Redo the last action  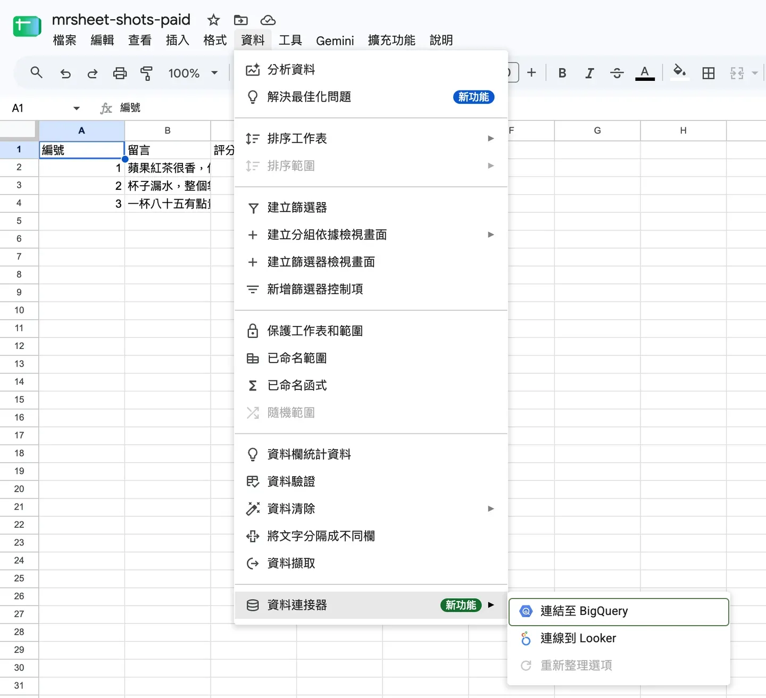pyautogui.click(x=93, y=73)
